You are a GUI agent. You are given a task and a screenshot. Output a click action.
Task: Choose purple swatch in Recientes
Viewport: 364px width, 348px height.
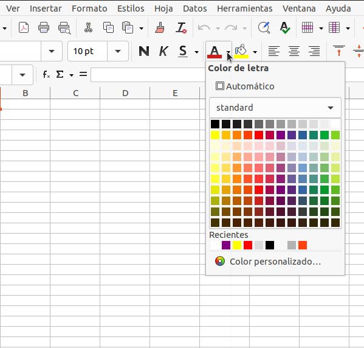click(x=226, y=245)
